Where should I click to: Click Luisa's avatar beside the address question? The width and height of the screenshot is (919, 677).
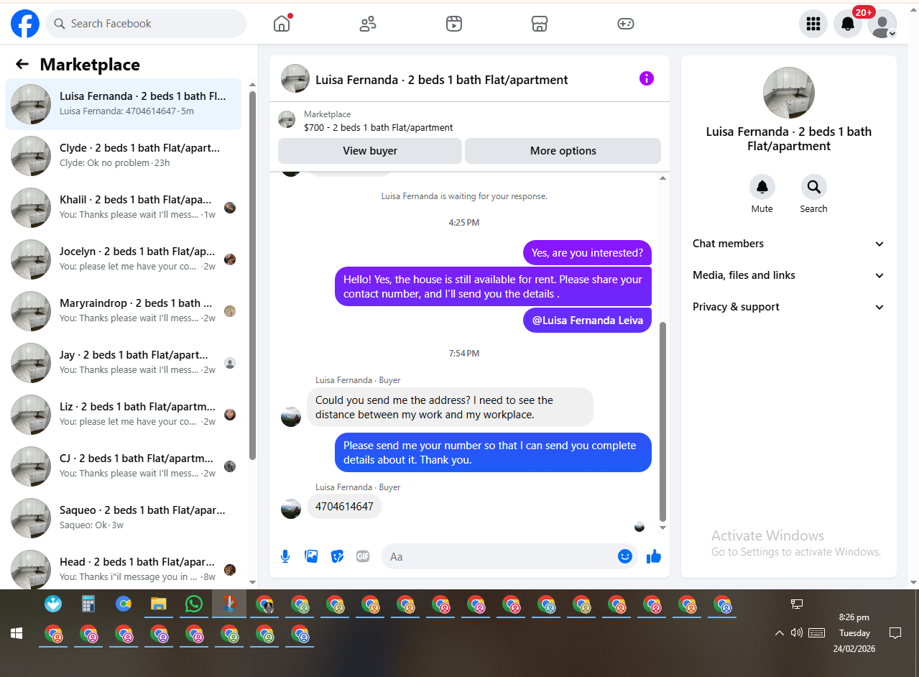[291, 417]
